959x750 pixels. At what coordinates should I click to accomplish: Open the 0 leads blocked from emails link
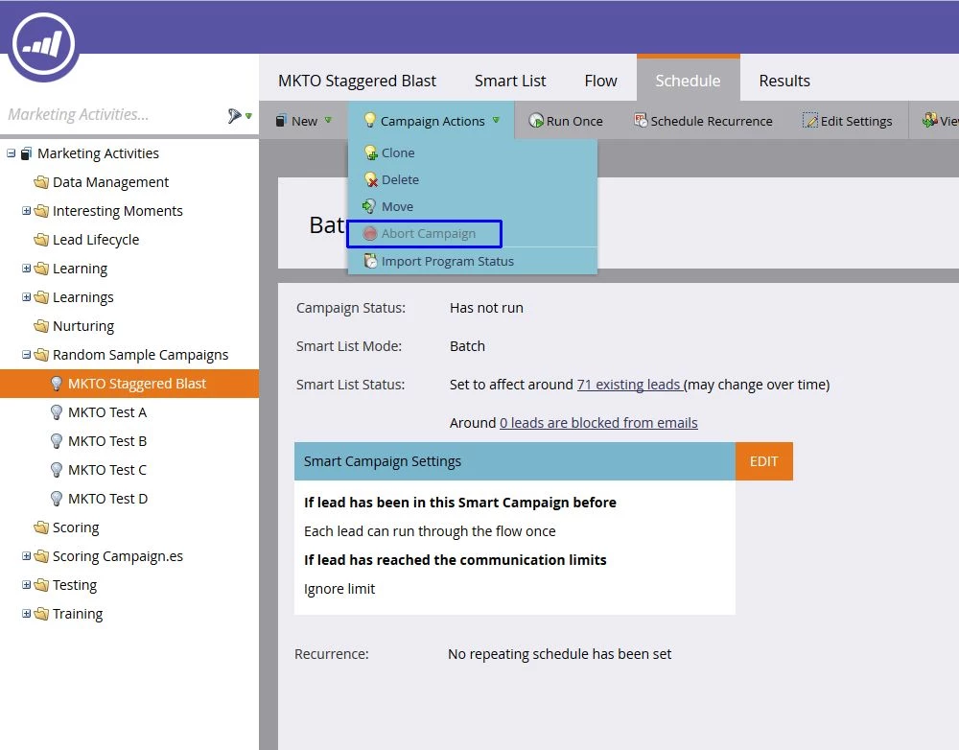click(x=598, y=423)
